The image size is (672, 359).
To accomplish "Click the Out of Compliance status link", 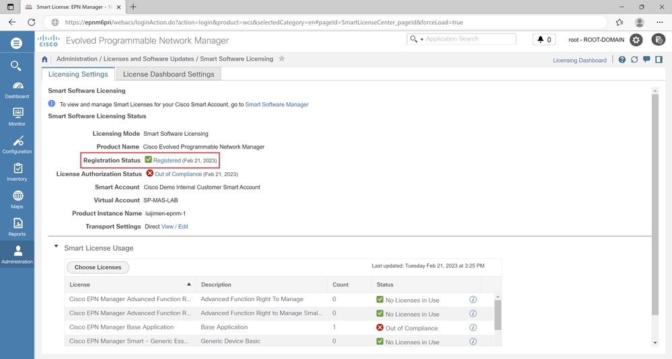I will point(178,174).
